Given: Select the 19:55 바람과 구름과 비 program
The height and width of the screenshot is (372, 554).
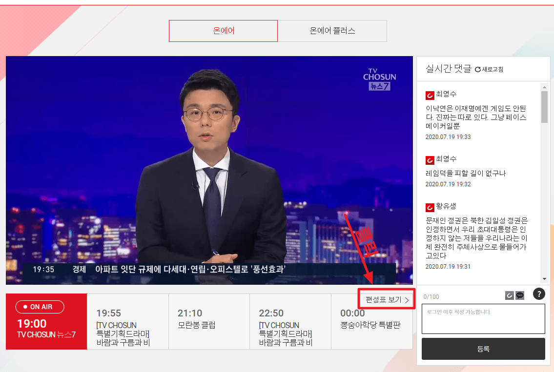Looking at the screenshot, I should click(x=127, y=321).
